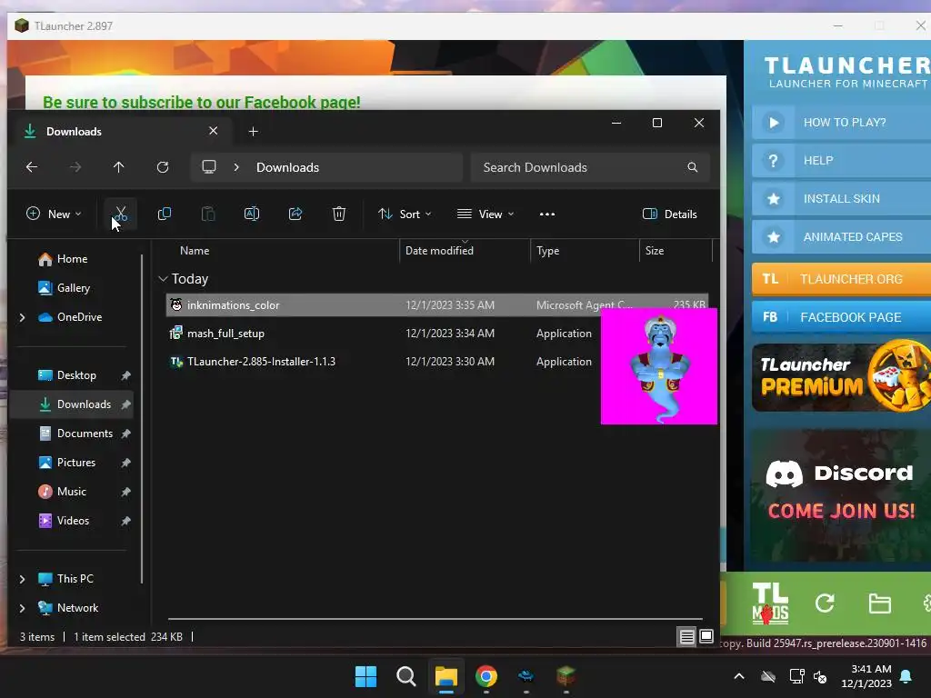
Task: Click the Discord Come Join Us banner
Action: [841, 495]
